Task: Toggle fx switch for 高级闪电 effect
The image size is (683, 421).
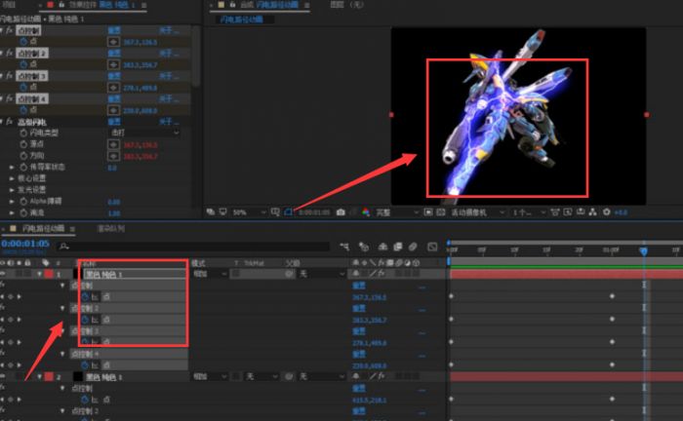Action: (10, 122)
